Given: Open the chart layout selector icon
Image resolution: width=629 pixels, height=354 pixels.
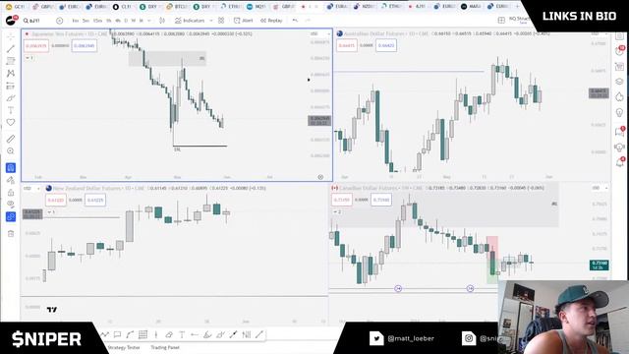Looking at the screenshot, I should 501,20.
